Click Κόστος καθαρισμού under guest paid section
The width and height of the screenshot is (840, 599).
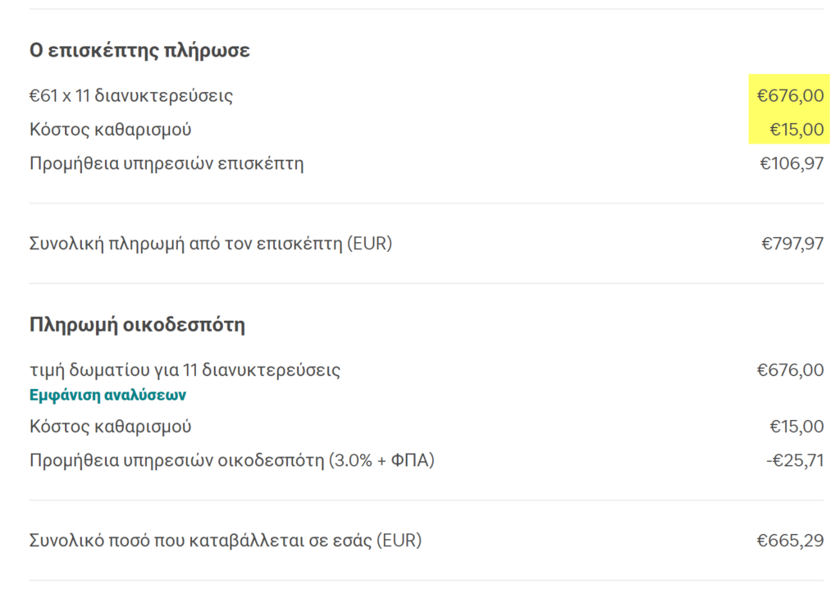point(111,129)
